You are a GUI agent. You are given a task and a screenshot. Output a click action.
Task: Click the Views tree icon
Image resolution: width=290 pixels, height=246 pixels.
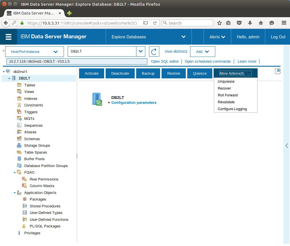[x=19, y=92]
